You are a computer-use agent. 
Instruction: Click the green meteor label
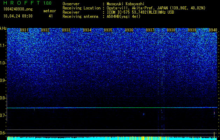[x=50, y=11]
